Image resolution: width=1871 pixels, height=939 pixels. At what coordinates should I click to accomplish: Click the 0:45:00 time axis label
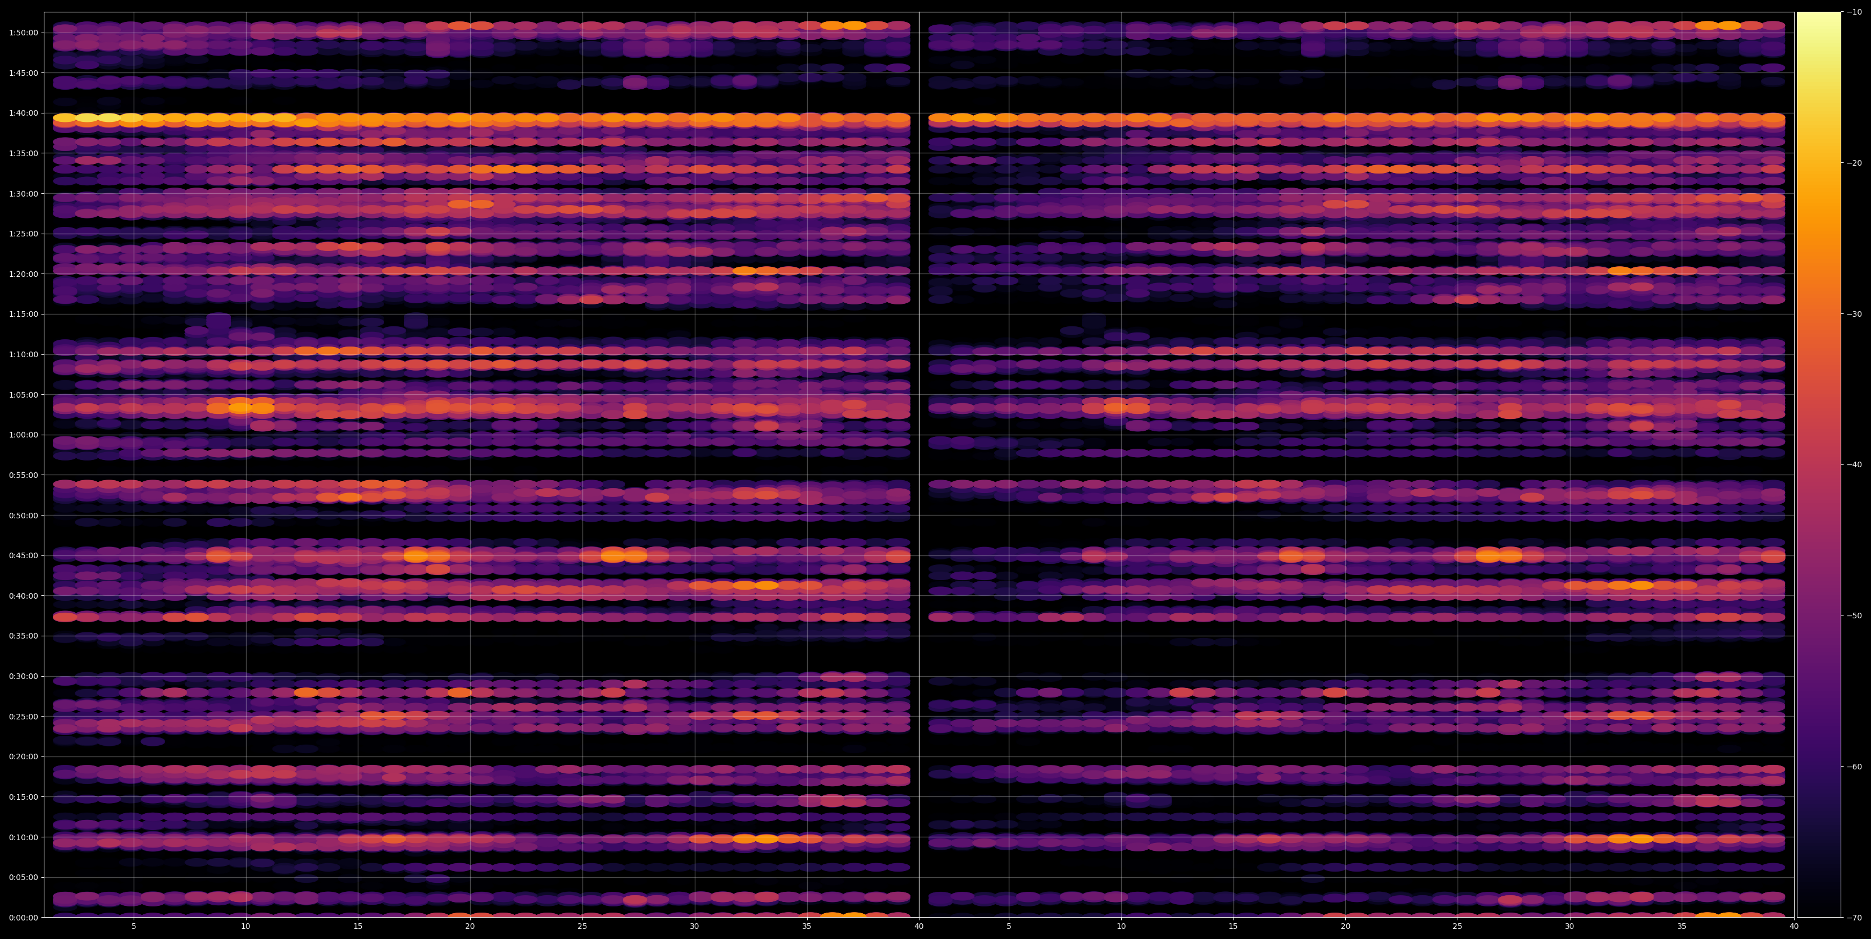tap(24, 555)
